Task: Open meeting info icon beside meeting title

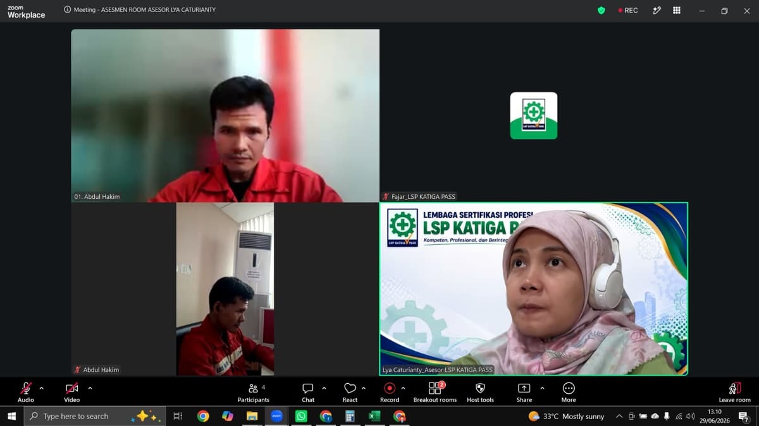Action: 68,9
